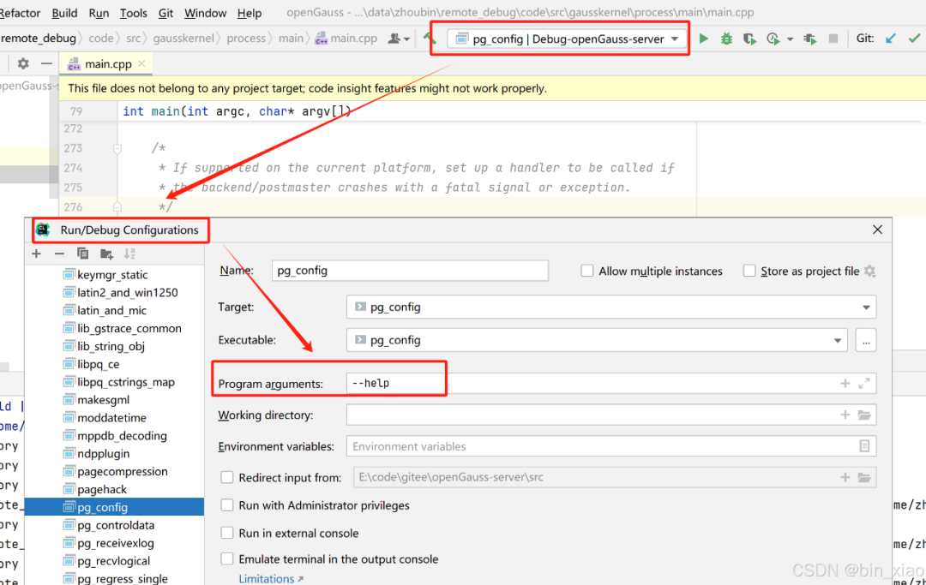Open the Limitations link
This screenshot has height=585, width=926.
[271, 578]
